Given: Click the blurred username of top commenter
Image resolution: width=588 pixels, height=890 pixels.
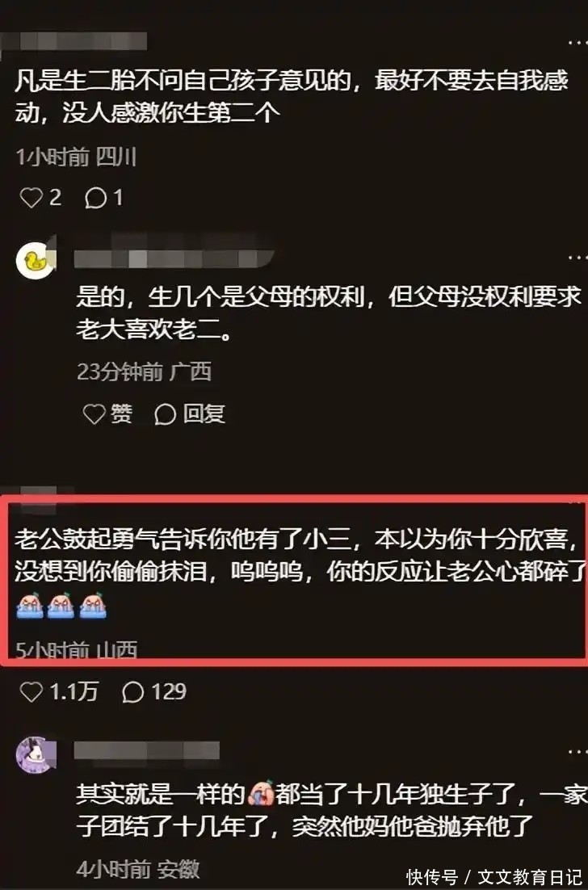Looking at the screenshot, I should (x=73, y=41).
